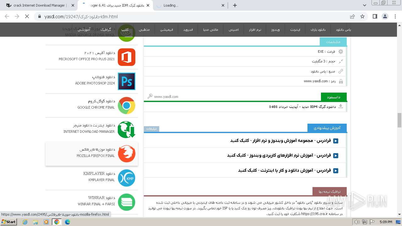Open Chrome's three-dot menu

click(395, 16)
